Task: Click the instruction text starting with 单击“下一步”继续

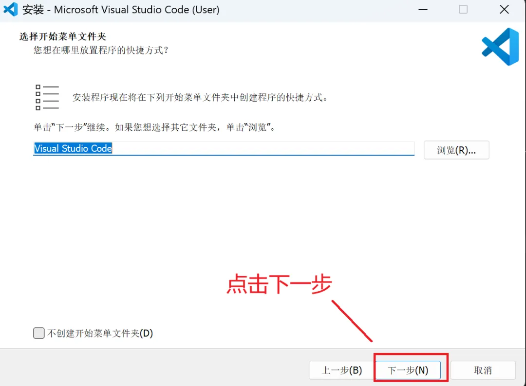Action: tap(154, 127)
